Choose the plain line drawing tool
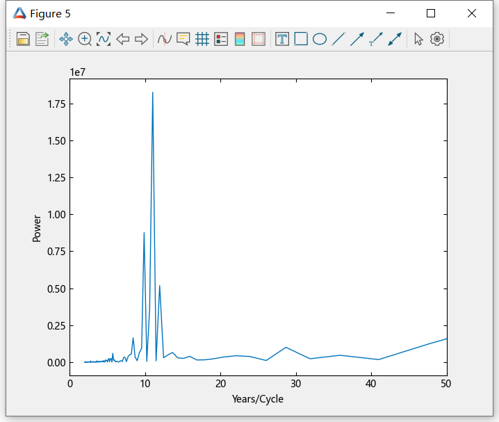Screen dimensions: 499x422 [338, 39]
